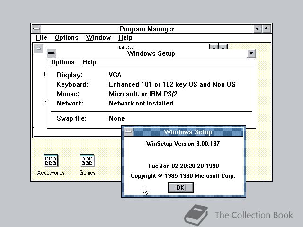Click the 'Display:' label
303x227 pixels.
[70, 75]
